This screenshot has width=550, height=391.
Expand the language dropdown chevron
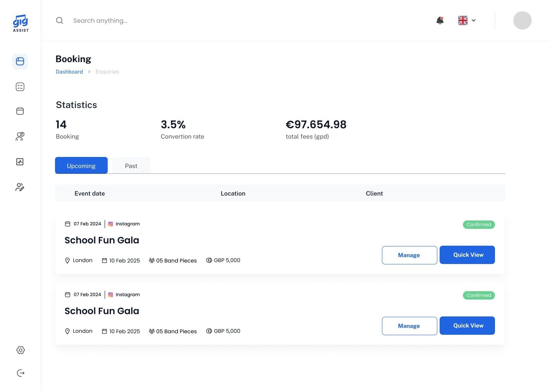(x=474, y=20)
